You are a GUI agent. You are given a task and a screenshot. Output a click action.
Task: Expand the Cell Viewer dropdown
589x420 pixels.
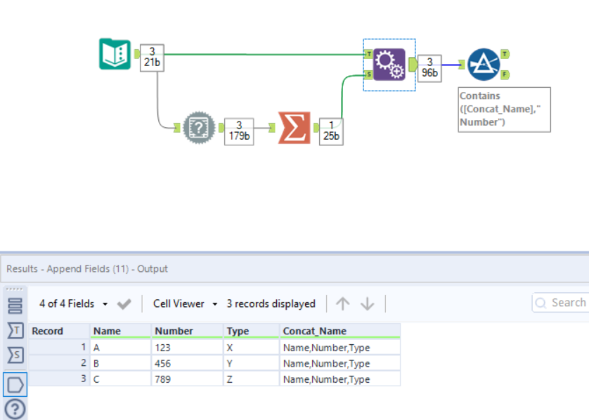pyautogui.click(x=186, y=303)
